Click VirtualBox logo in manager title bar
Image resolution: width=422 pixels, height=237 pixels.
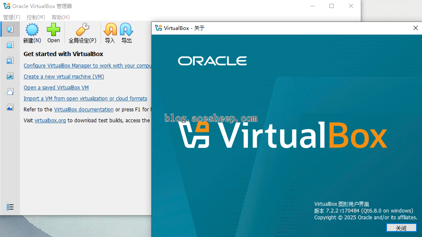tap(7, 6)
